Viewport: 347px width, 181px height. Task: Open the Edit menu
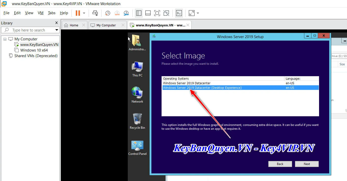17,13
